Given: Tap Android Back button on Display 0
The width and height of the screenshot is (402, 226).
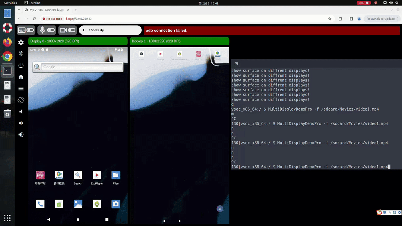Looking at the screenshot, I should (x=49, y=220).
